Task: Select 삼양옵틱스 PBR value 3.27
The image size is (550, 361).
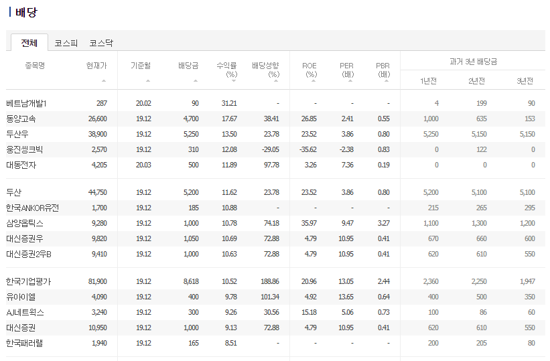Action: [384, 224]
